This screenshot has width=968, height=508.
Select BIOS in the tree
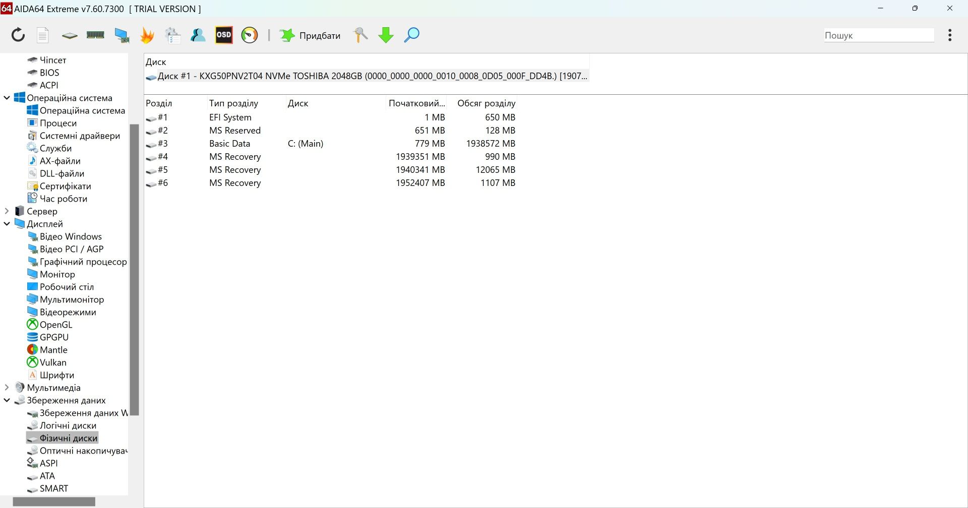[x=43, y=73]
